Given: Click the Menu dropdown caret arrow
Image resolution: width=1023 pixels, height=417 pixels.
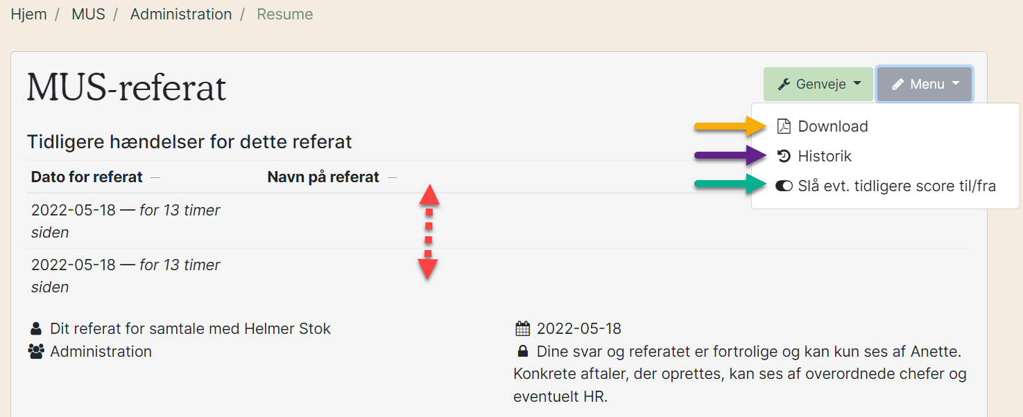Looking at the screenshot, I should coord(956,84).
